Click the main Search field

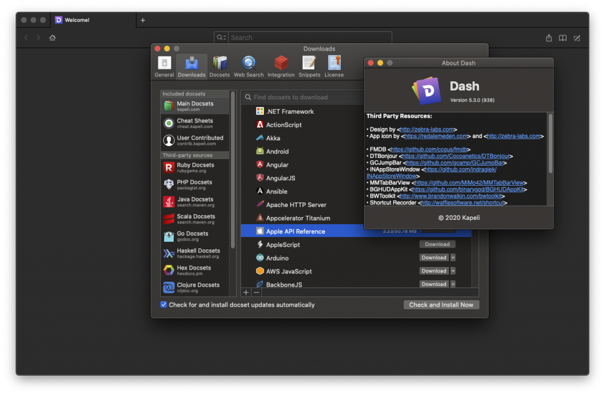(x=311, y=37)
